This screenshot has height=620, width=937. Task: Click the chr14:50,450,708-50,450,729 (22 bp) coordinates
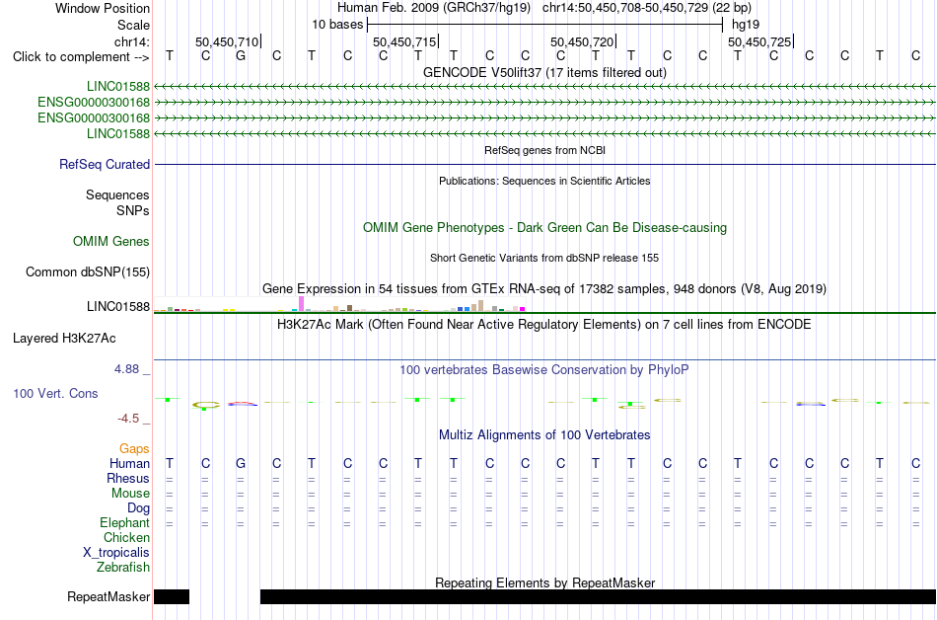pos(647,8)
